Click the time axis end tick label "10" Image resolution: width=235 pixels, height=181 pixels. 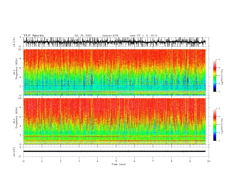pos(209,161)
